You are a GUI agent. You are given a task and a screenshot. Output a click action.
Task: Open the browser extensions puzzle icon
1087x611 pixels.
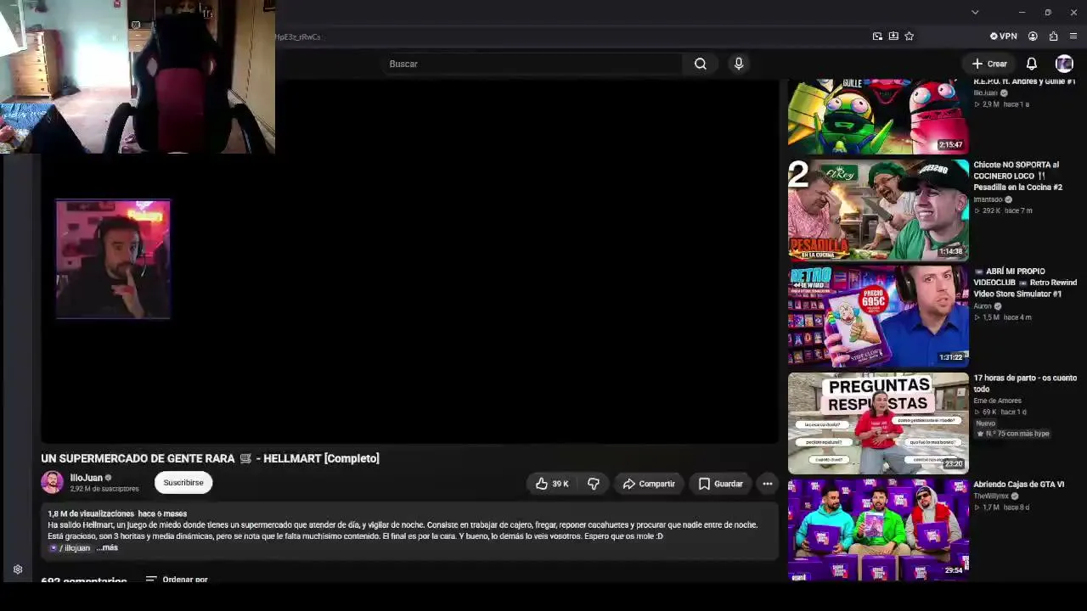tap(1053, 36)
